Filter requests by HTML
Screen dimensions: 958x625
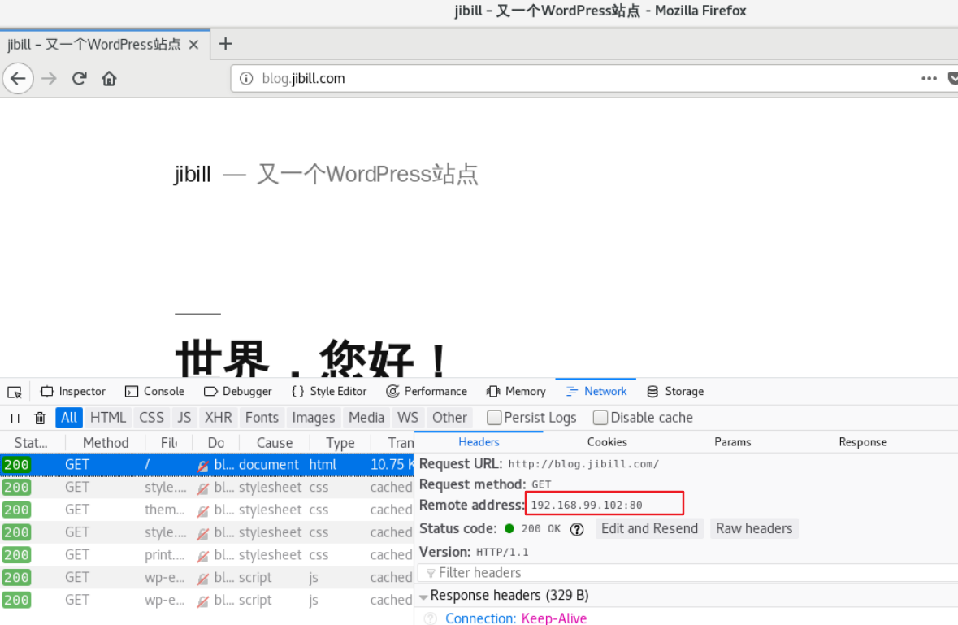click(x=108, y=418)
